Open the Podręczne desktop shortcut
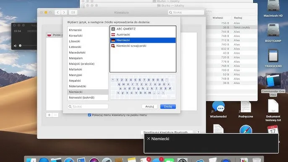This screenshot has height=162, width=288. 246,107
